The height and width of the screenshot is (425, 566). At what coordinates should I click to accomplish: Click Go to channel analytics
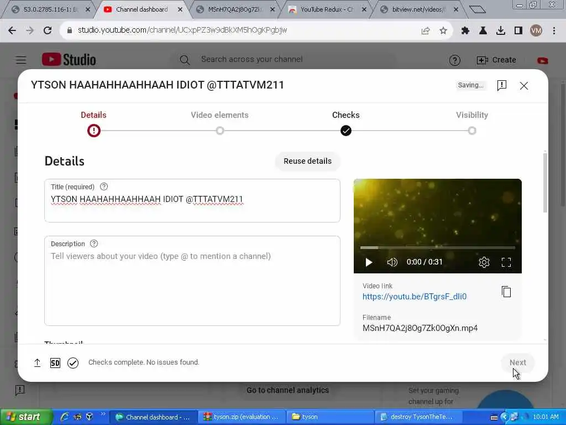click(287, 390)
